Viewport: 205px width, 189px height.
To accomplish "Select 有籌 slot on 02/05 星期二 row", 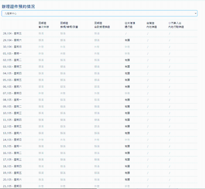I will pos(127,60).
